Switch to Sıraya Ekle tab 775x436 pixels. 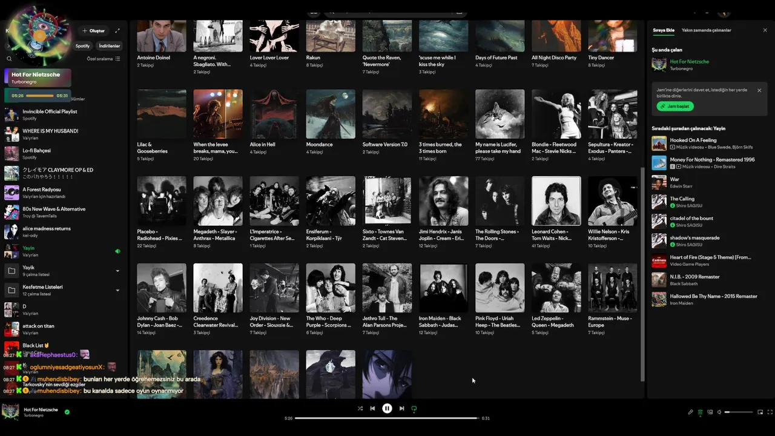point(664,30)
